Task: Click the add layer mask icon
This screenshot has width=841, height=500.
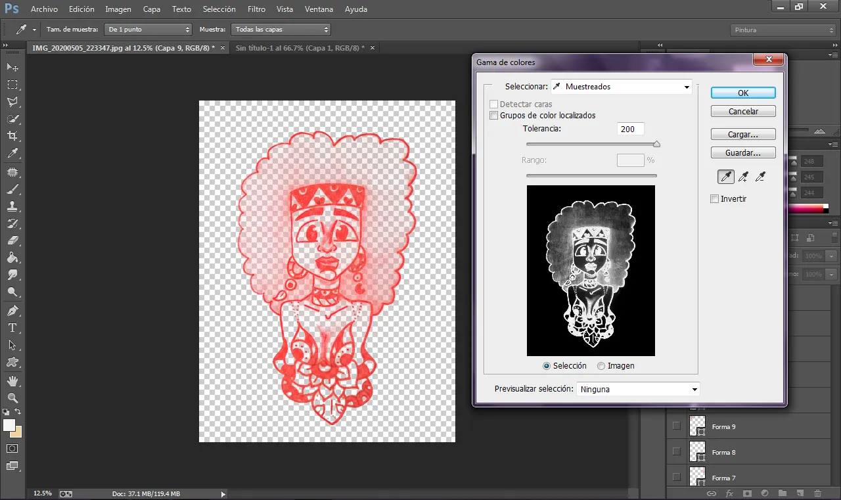Action: click(x=747, y=493)
